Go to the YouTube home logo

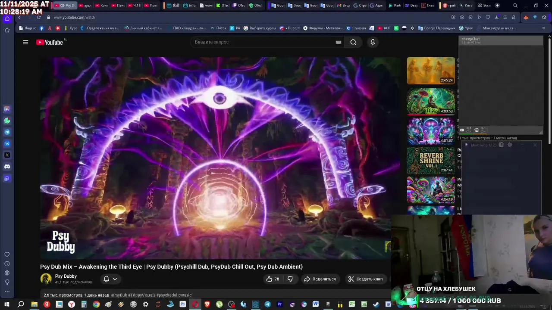50,42
